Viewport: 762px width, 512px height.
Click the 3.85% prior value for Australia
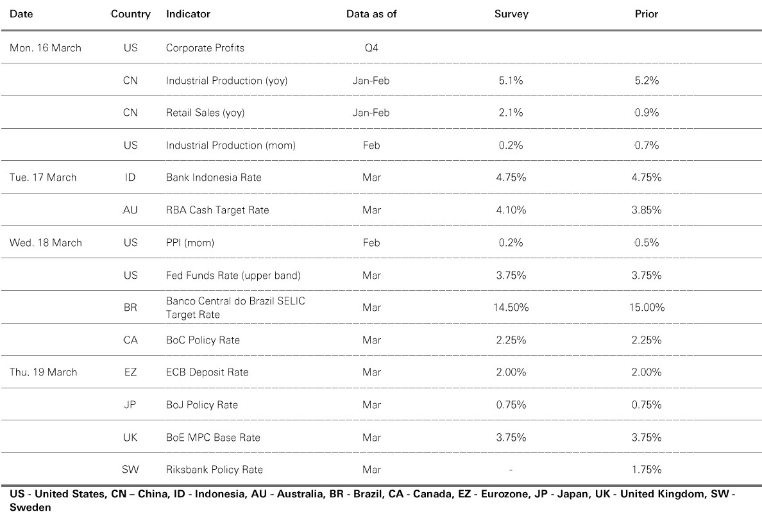point(646,210)
